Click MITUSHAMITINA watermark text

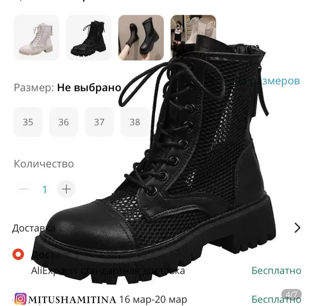72,300
